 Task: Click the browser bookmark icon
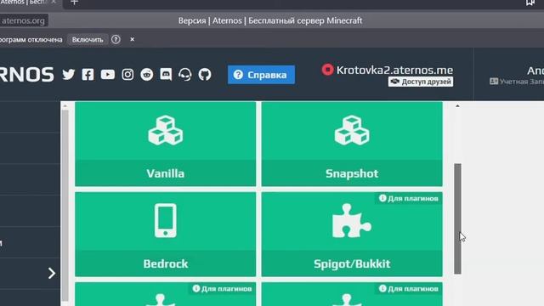[530, 3]
